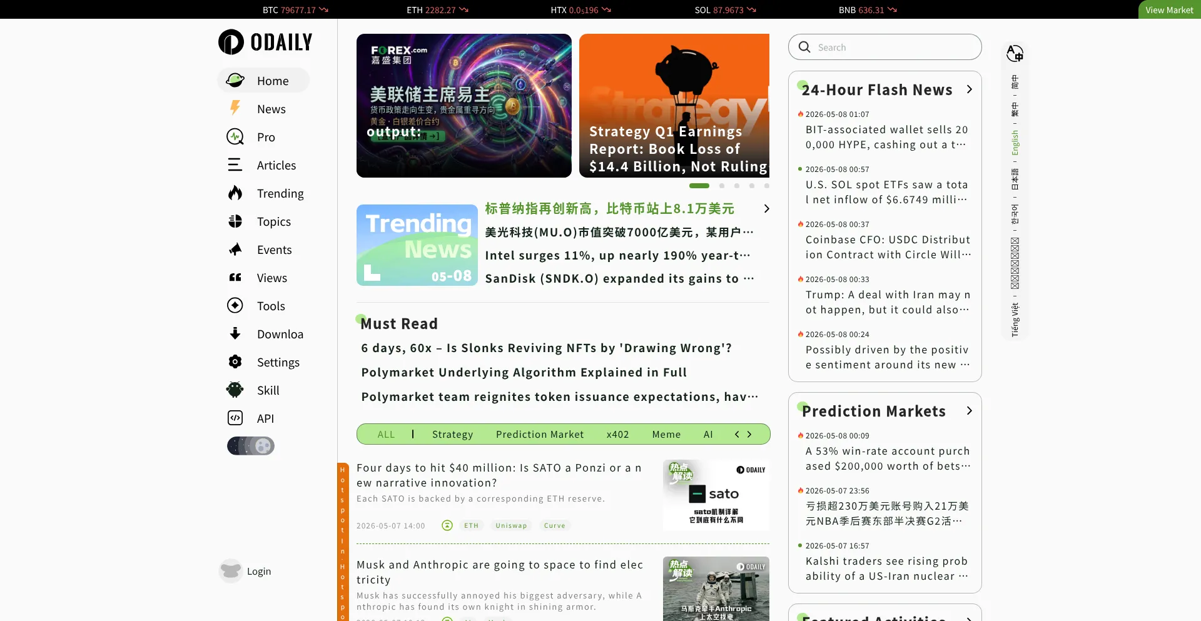This screenshot has width=1201, height=621.
Task: Click into the Search field
Action: (x=884, y=47)
